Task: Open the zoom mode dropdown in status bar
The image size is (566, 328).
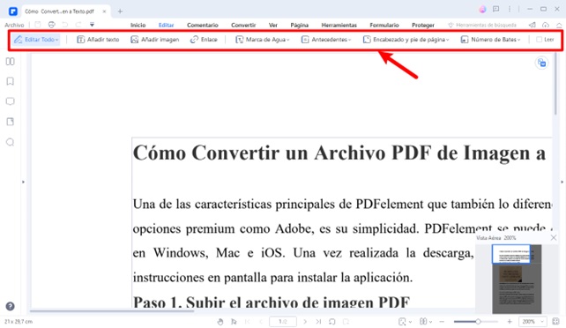Action: tap(405, 322)
